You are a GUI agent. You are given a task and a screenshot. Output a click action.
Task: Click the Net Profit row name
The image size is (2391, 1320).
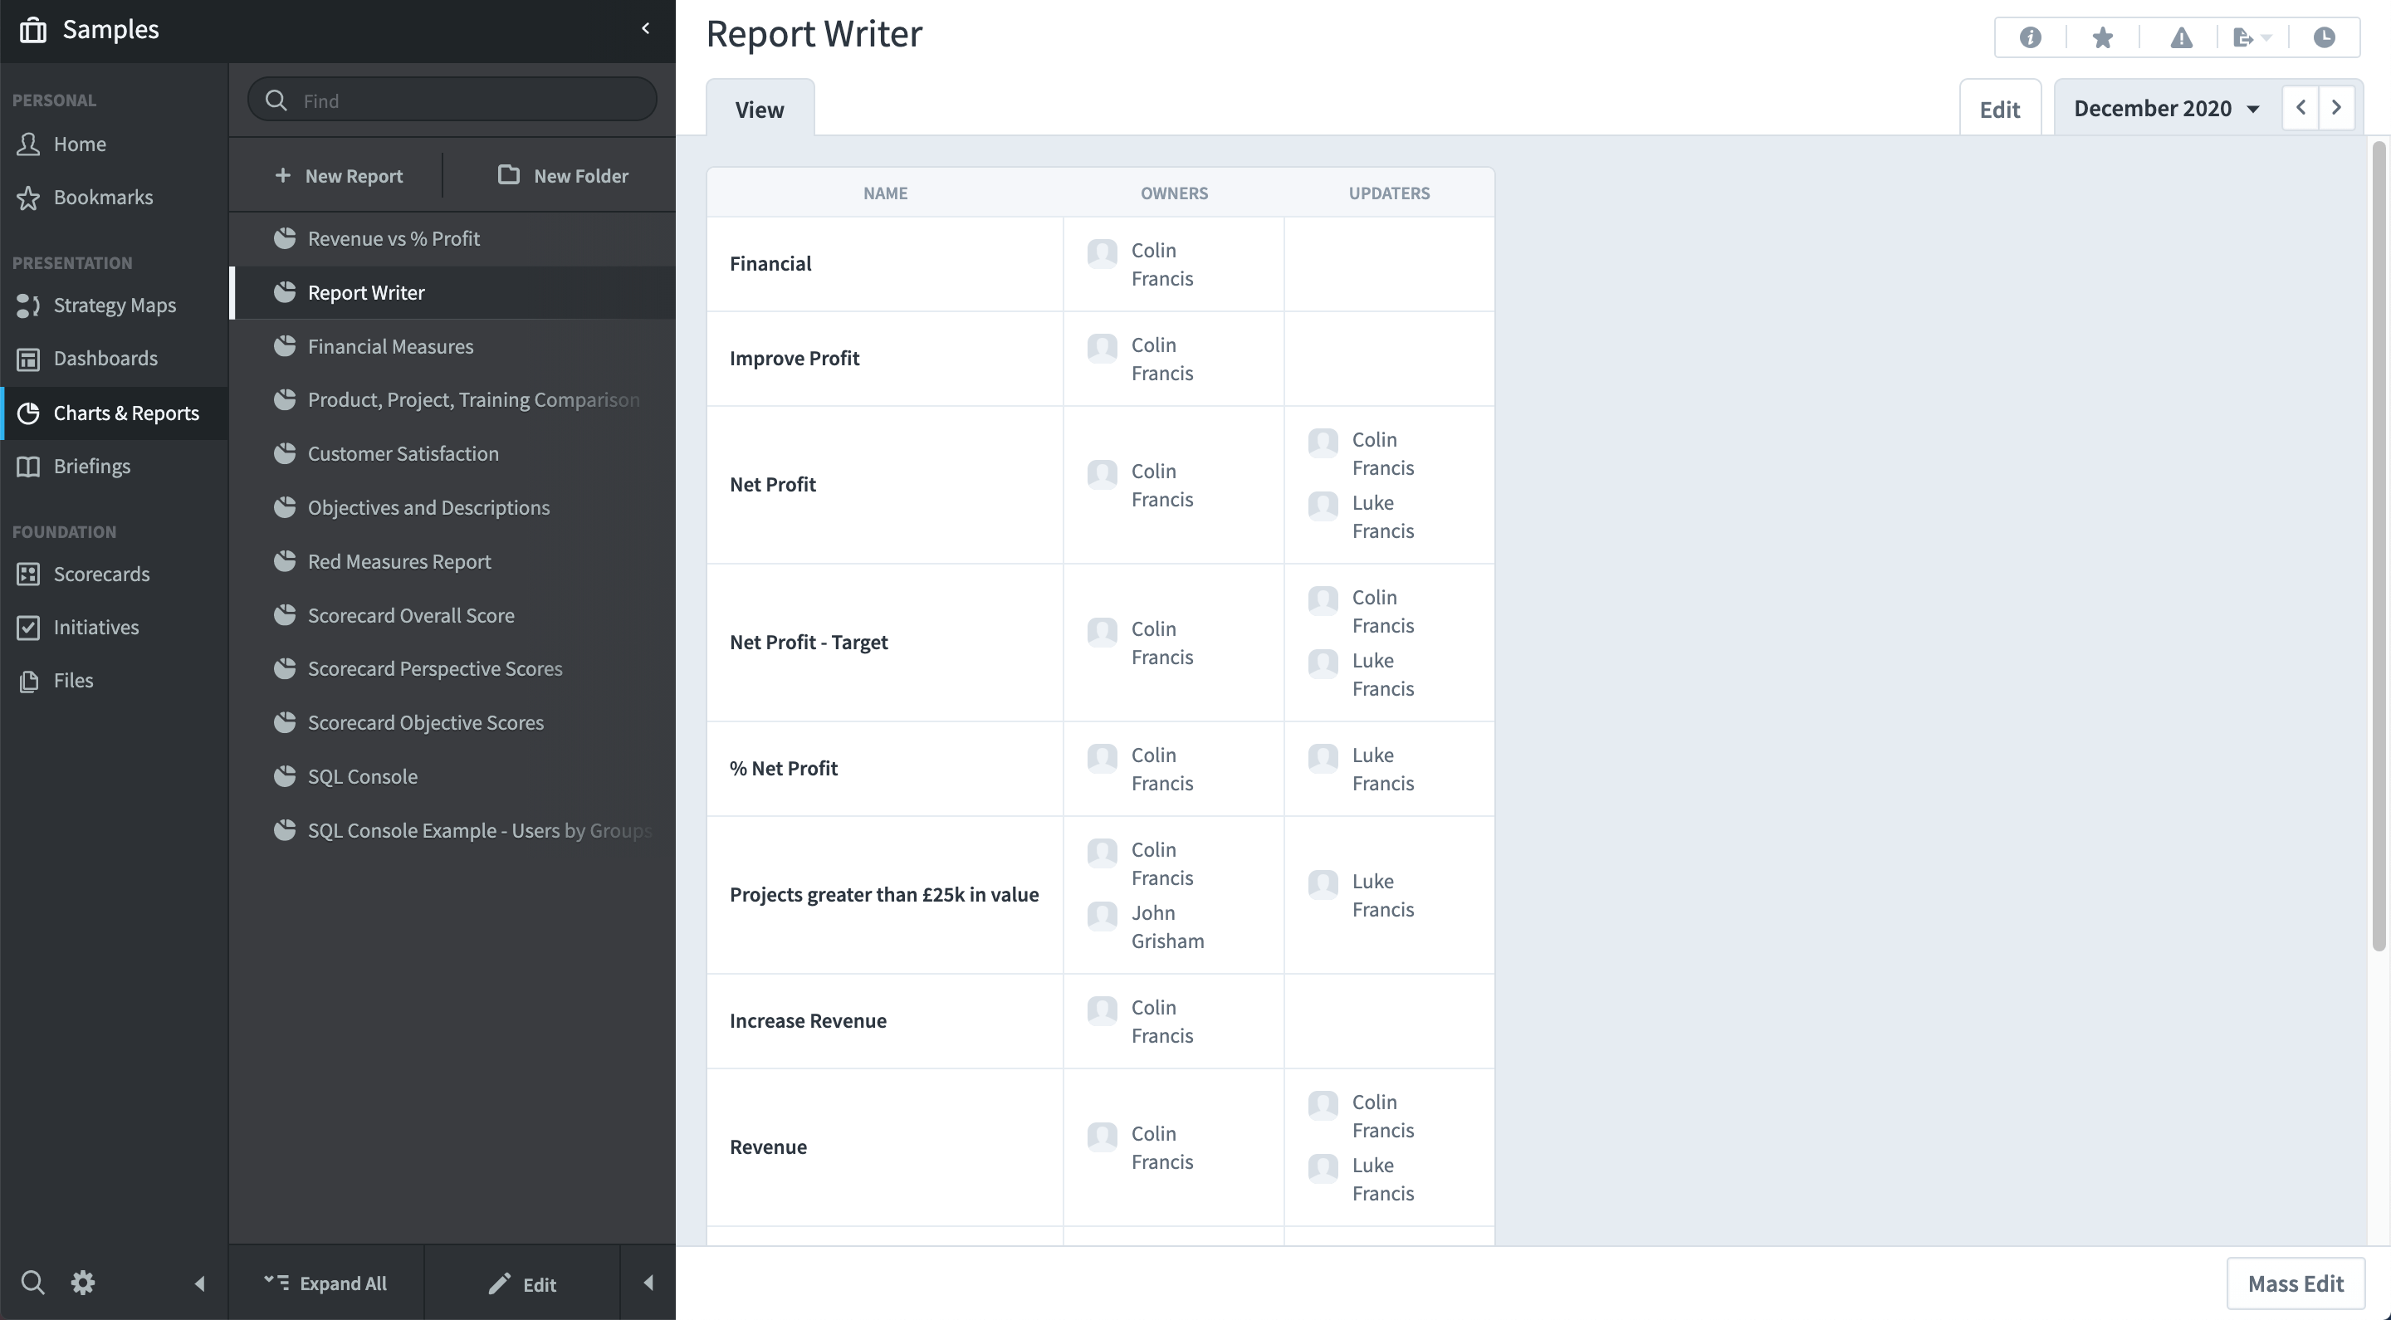point(772,485)
